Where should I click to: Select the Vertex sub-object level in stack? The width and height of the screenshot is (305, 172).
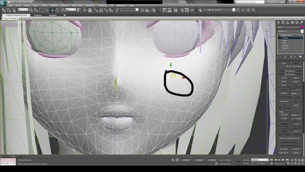(x=285, y=38)
